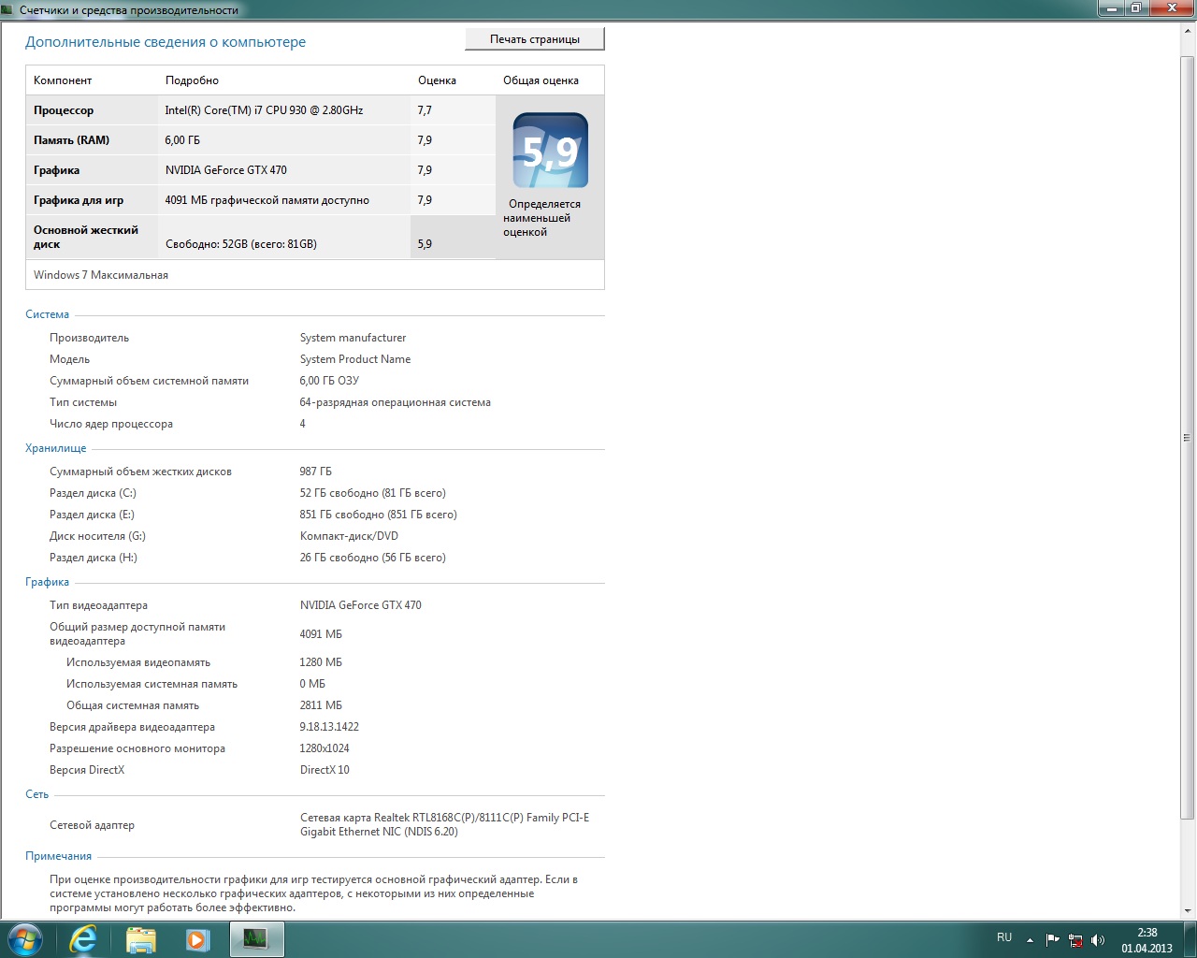
Task: Click 987 ГБ total disk value
Action: tap(315, 472)
